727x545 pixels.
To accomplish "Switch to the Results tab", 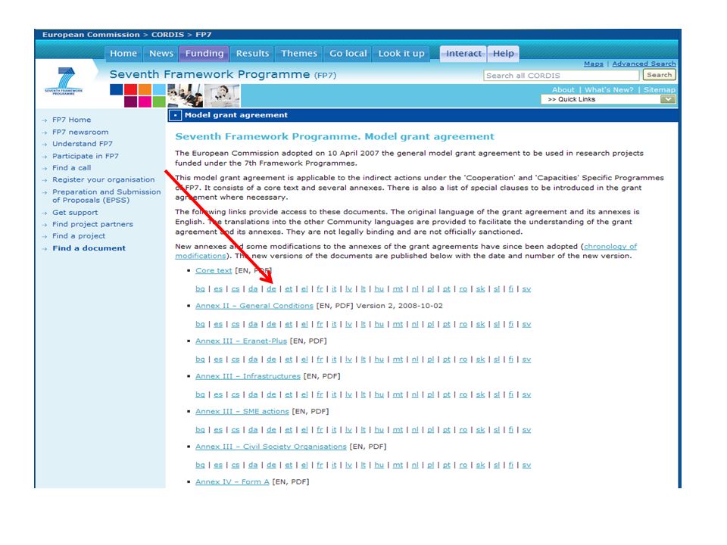I will (x=252, y=53).
